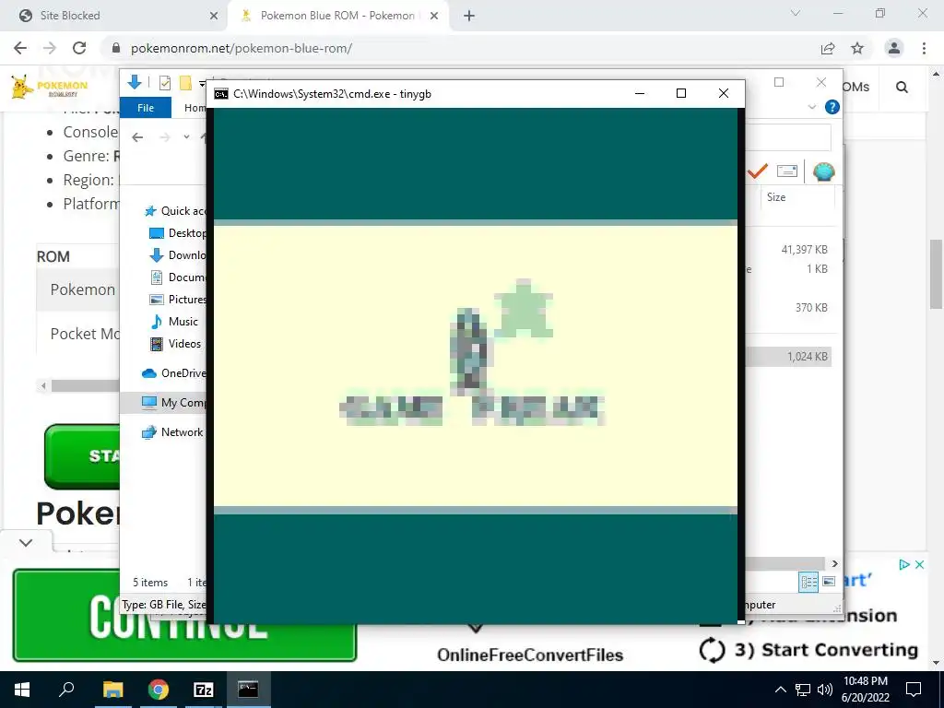Close the ad with the X icon

(x=919, y=565)
